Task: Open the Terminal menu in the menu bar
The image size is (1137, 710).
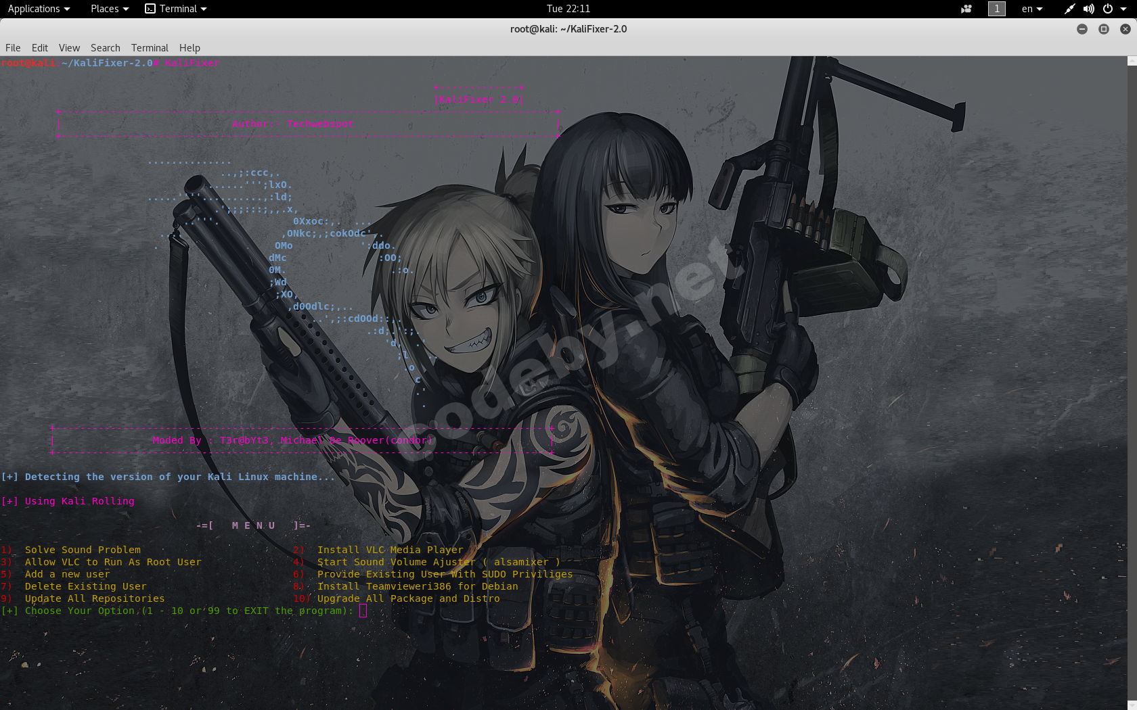Action: (150, 48)
